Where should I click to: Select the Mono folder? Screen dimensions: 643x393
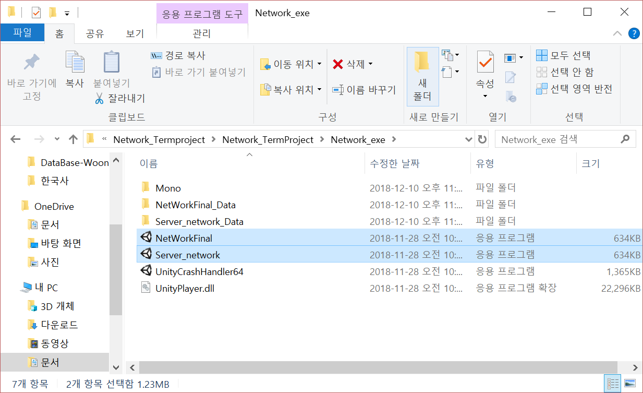pos(168,188)
